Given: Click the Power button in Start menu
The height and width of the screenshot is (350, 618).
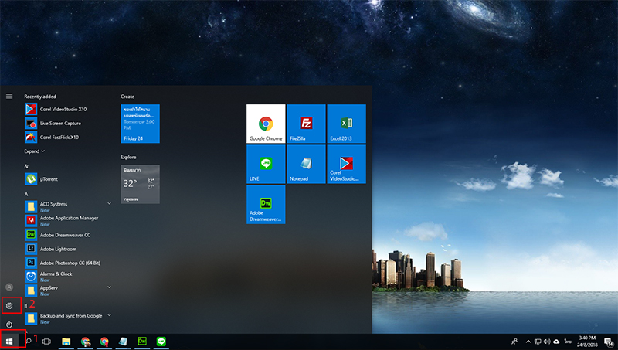Looking at the screenshot, I should (x=9, y=325).
